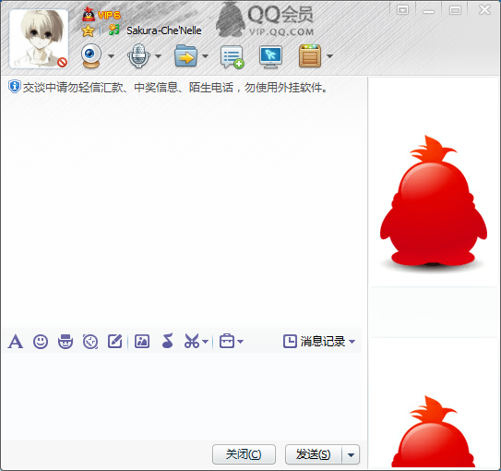Open window menu button in title bar
The width and height of the screenshot is (501, 471).
[x=402, y=10]
